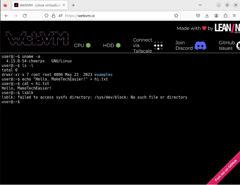Click the HDD label
The image size is (240, 185).
(109, 45)
